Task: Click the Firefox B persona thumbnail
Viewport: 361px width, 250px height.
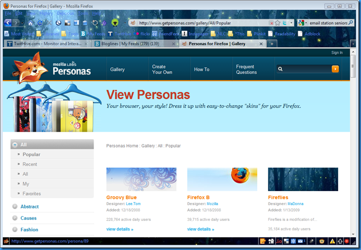Action: coord(222,179)
